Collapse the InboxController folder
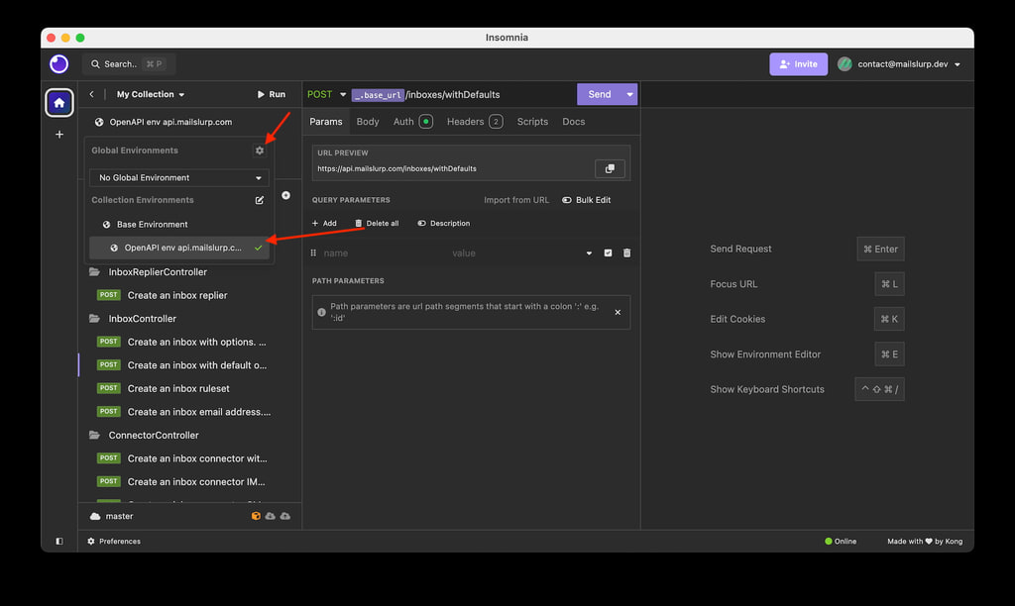This screenshot has height=606, width=1015. pos(134,318)
